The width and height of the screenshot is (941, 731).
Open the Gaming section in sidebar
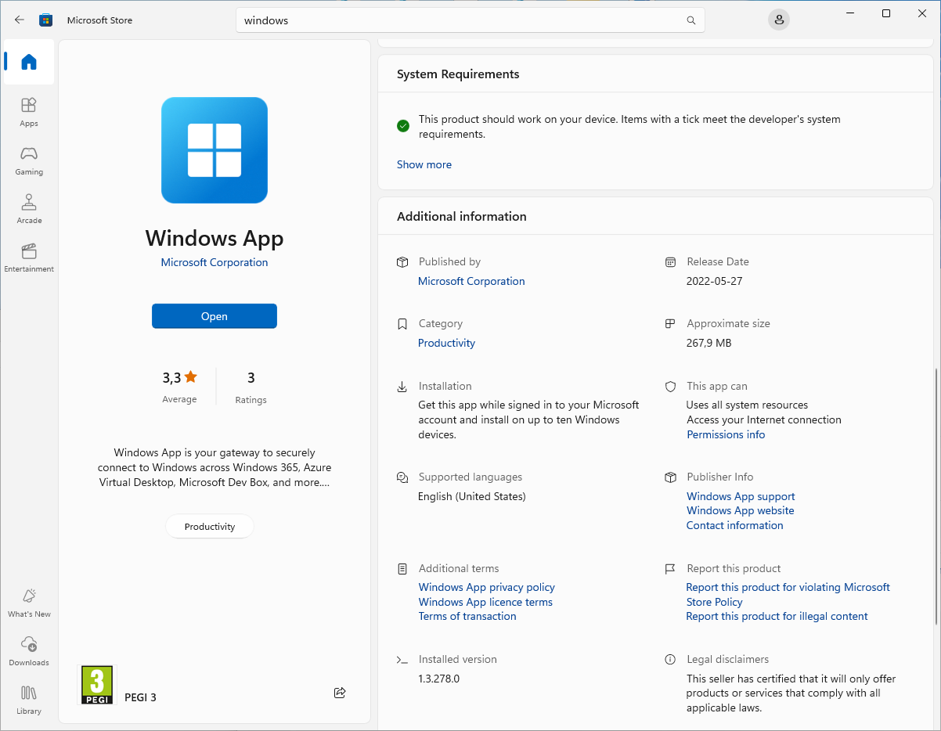point(29,160)
